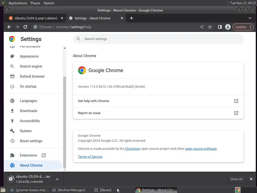This screenshot has width=257, height=193.
Task: Select About Chrome in sidebar
Action: (33, 165)
